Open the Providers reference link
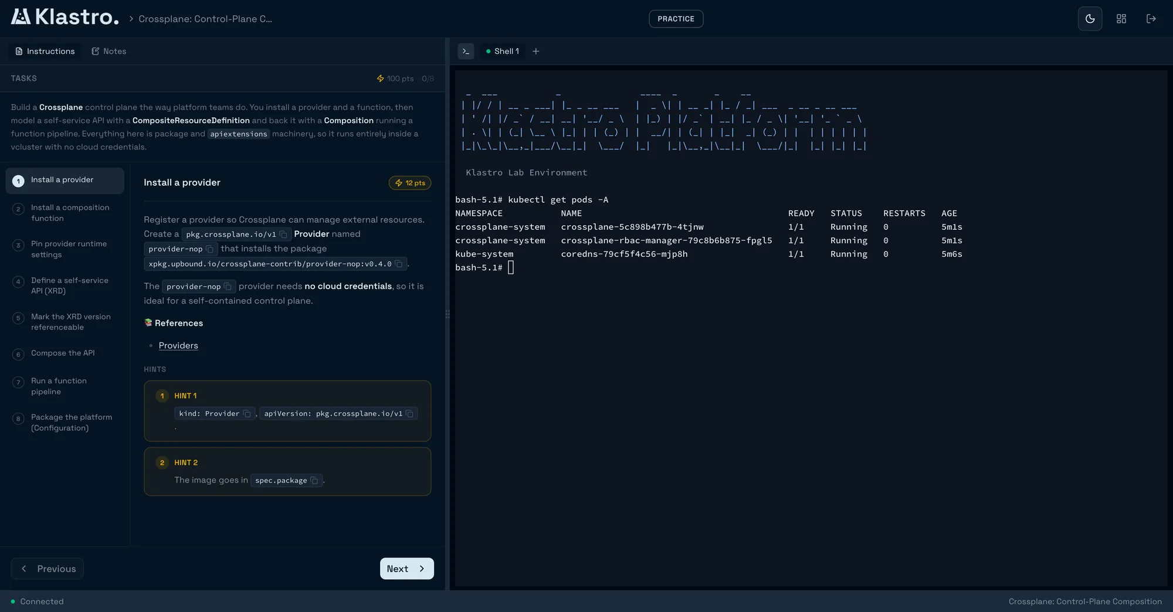Image resolution: width=1173 pixels, height=612 pixels. 178,345
